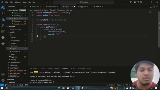Image resolution: width=160 pixels, height=90 pixels.
Task: Open Customize Layout icon
Action: (x=141, y=2)
